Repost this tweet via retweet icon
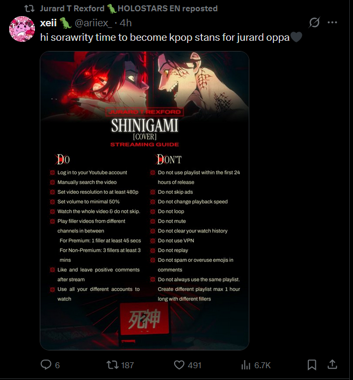Image resolution: width=353 pixels, height=380 pixels. click(x=112, y=365)
